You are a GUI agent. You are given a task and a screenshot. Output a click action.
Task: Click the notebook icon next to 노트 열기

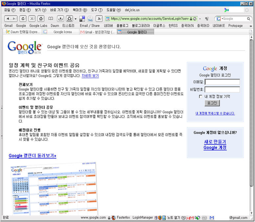tap(164, 218)
